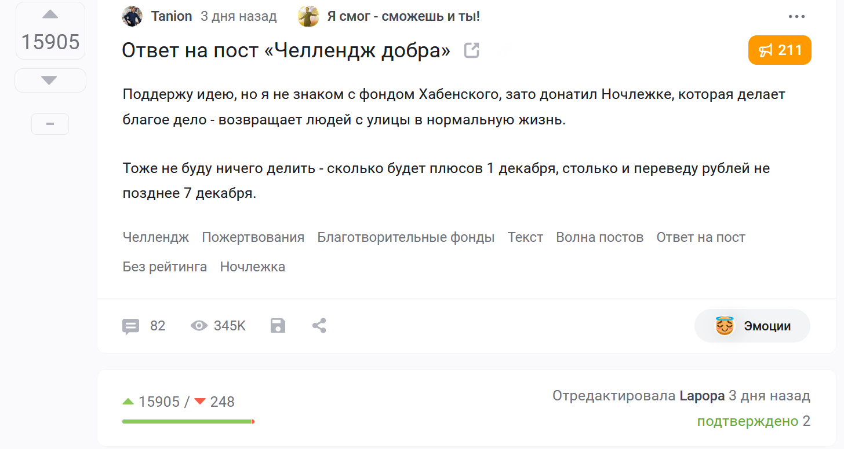Upvote the post with the up arrow
This screenshot has width=844, height=449.
click(50, 14)
